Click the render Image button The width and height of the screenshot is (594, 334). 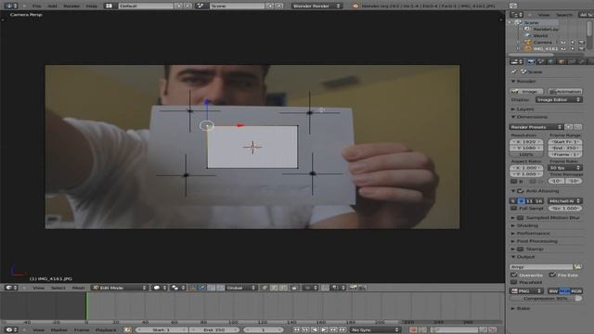tap(526, 92)
